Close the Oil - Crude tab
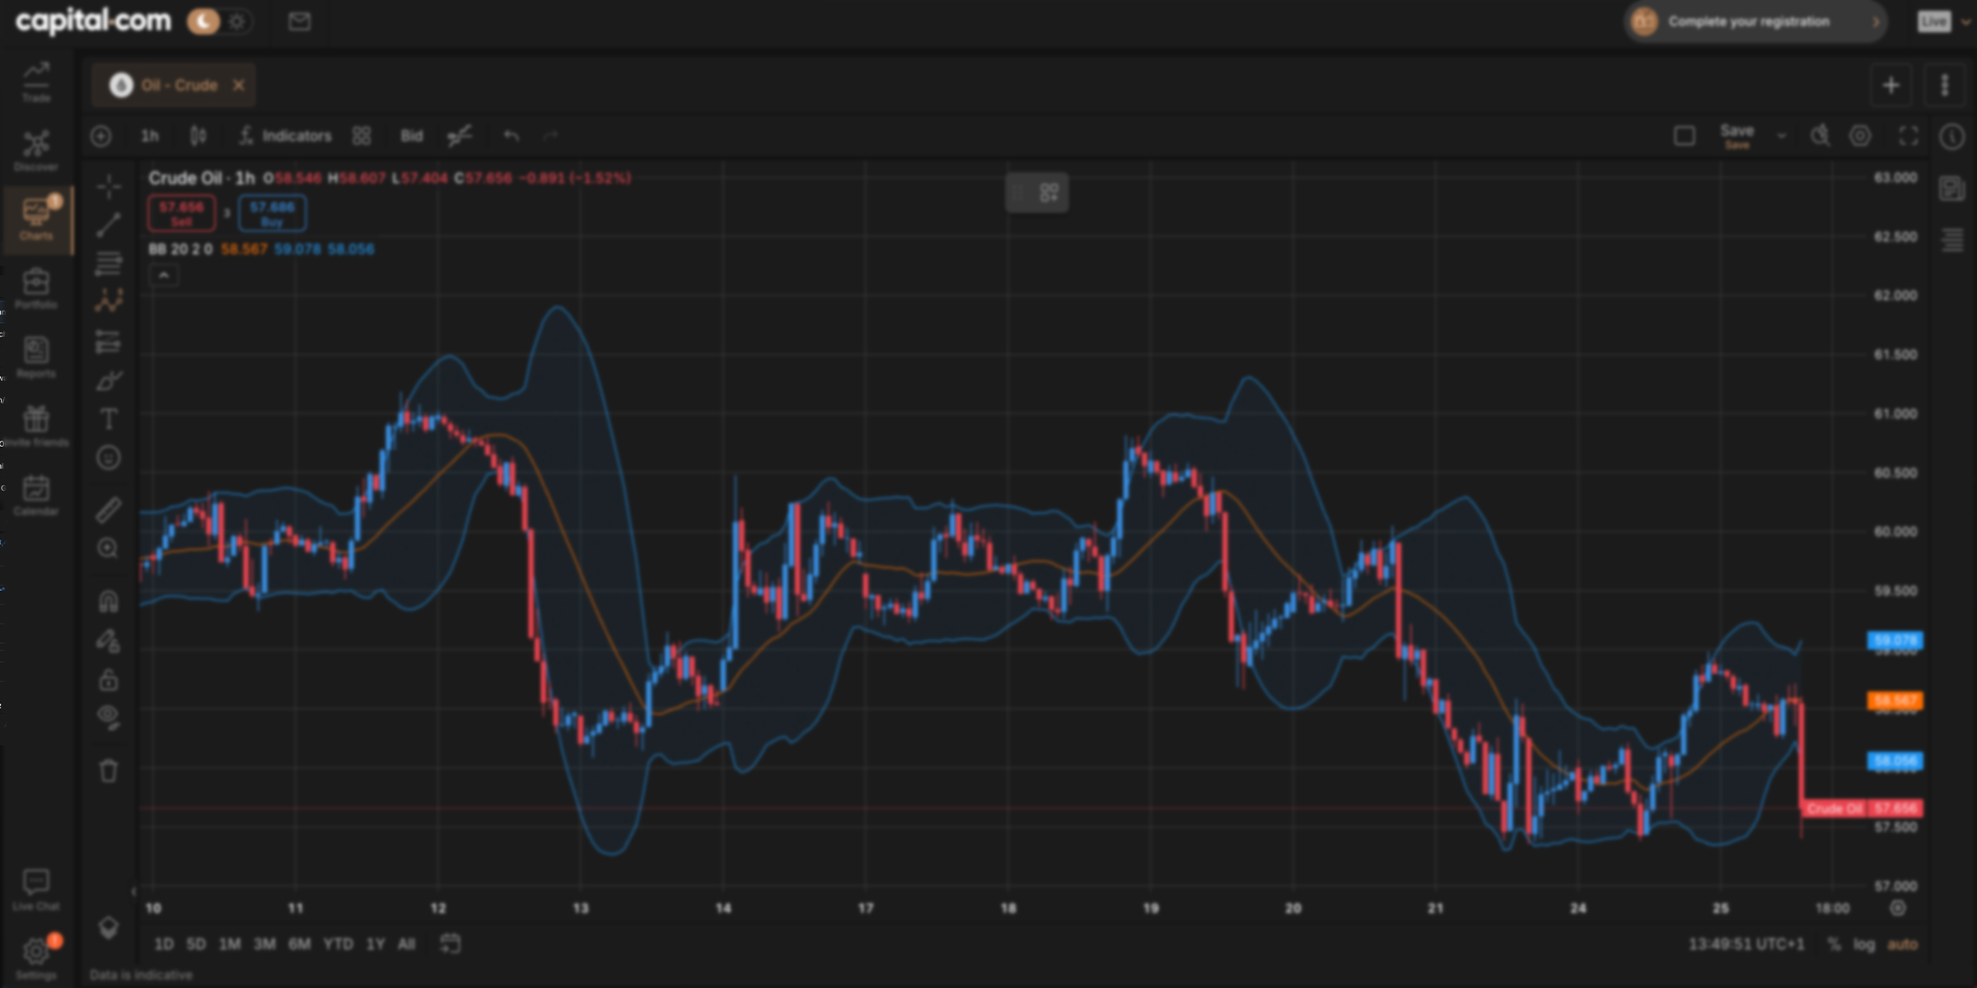This screenshot has height=988, width=1977. (239, 85)
